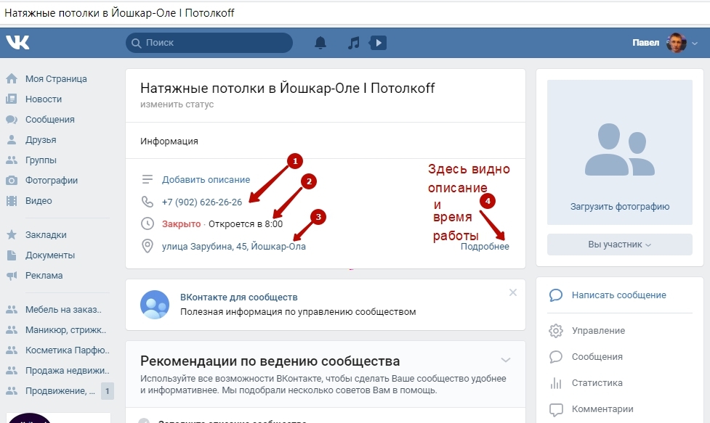Click the bar chart icon beside Статистика
Viewport: 710px width, 423px height.
point(556,383)
